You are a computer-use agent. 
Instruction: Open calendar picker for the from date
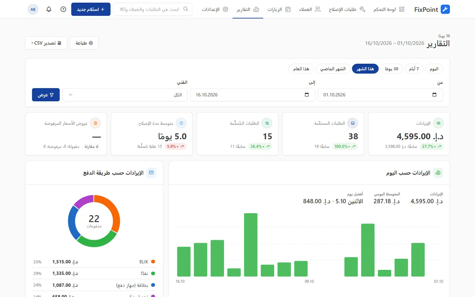(x=434, y=95)
